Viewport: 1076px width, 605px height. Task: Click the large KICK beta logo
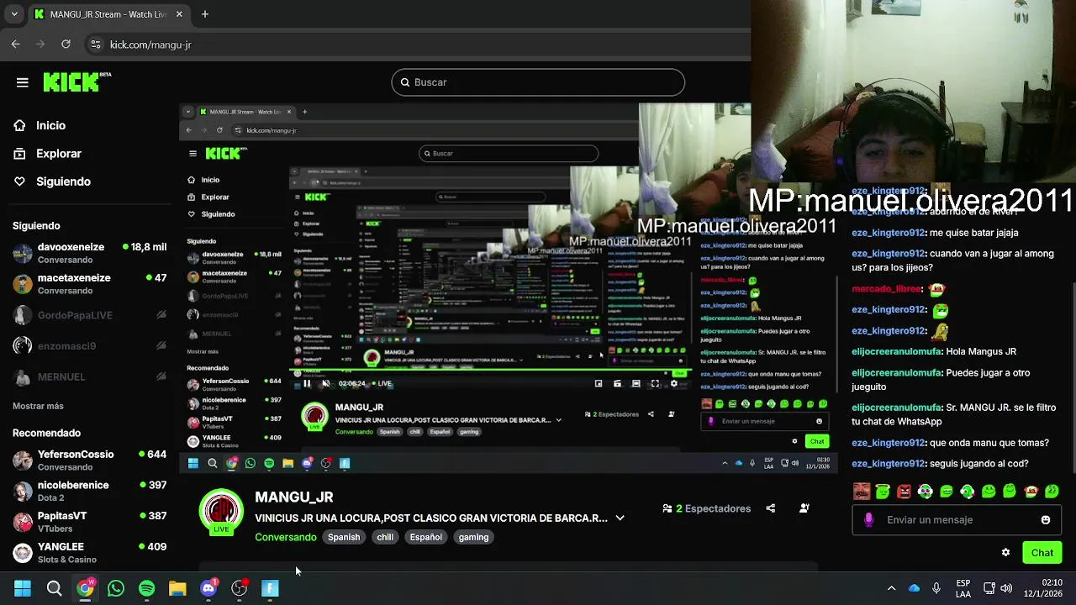tap(76, 82)
